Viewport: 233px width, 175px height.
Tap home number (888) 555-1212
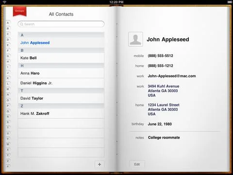pos(160,66)
